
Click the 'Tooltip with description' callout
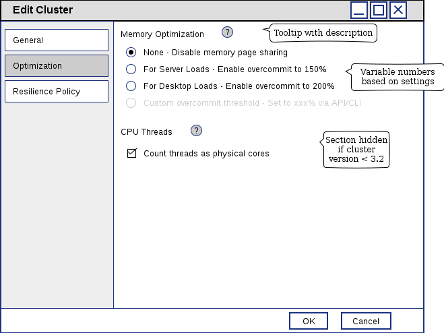click(x=323, y=33)
